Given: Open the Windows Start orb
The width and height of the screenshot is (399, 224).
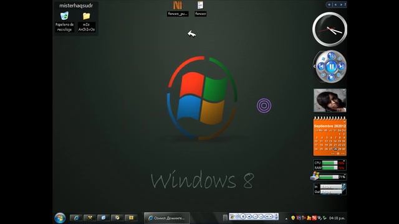Looking at the screenshot, I should (60, 218).
